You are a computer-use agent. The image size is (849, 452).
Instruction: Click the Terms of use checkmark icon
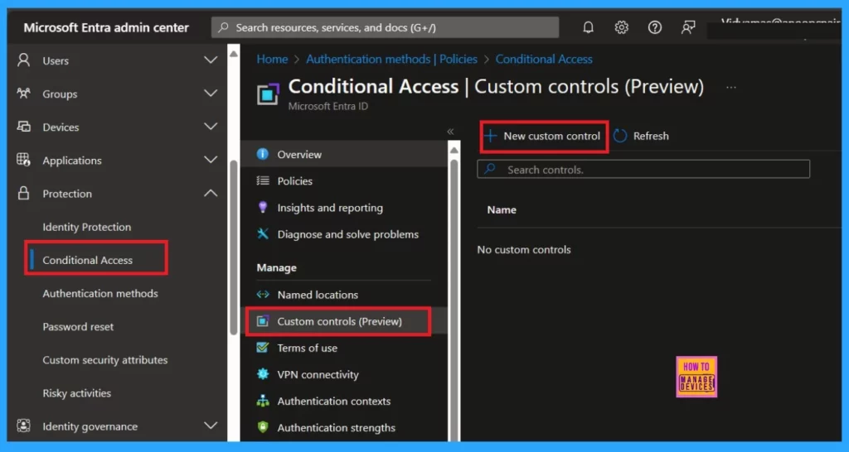[263, 348]
